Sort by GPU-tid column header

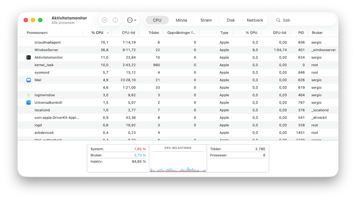[280, 33]
